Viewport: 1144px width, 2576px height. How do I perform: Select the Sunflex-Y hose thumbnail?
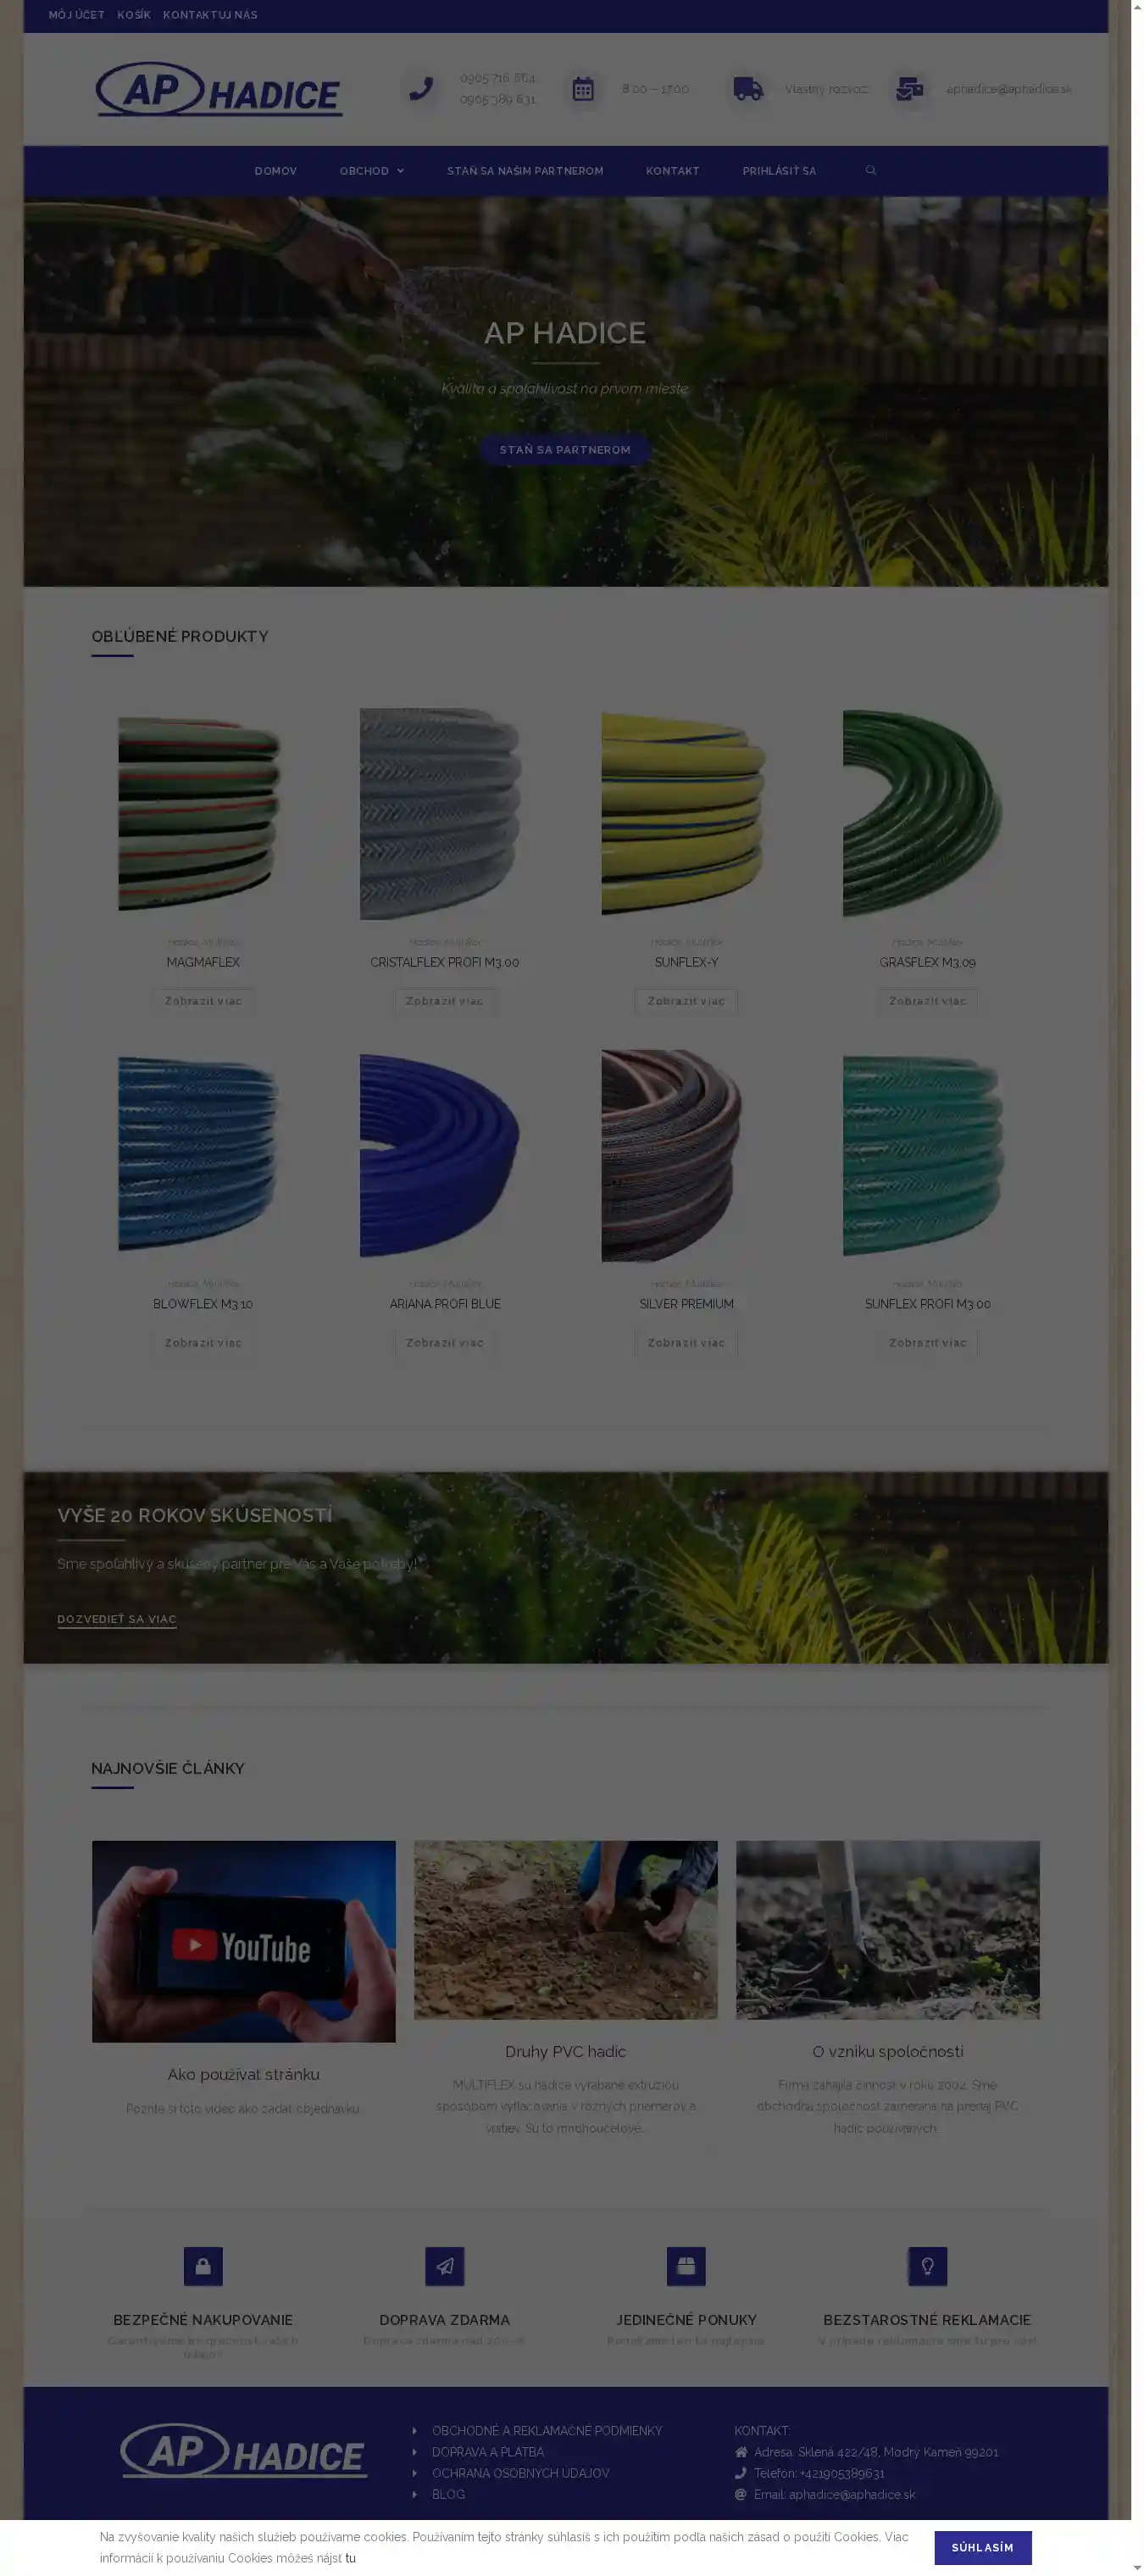[x=686, y=813]
